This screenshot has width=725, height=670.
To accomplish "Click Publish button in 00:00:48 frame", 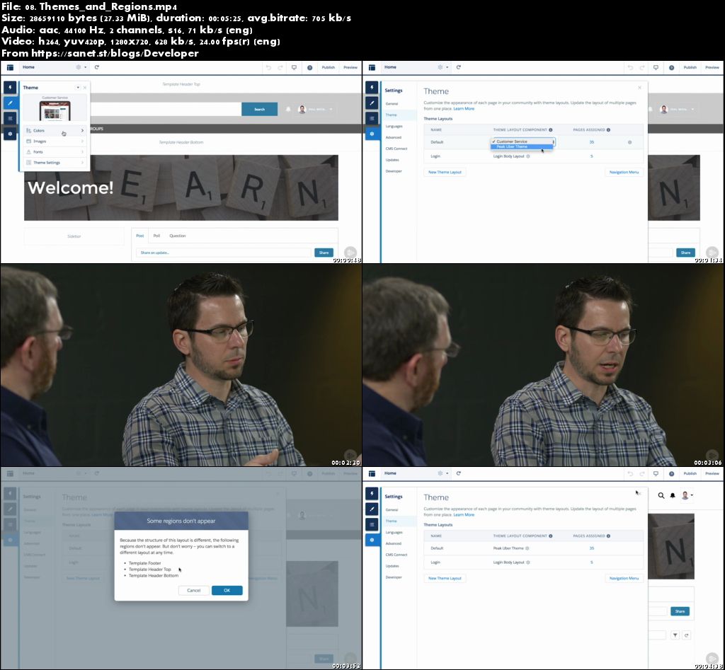I will [x=329, y=67].
